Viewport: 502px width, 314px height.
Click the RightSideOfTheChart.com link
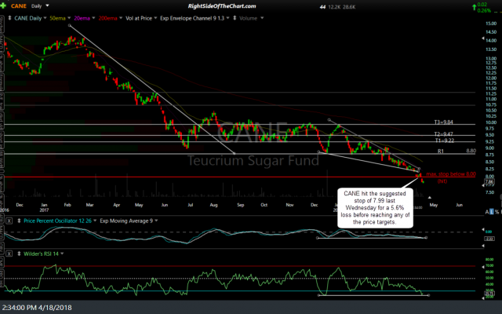(222, 6)
